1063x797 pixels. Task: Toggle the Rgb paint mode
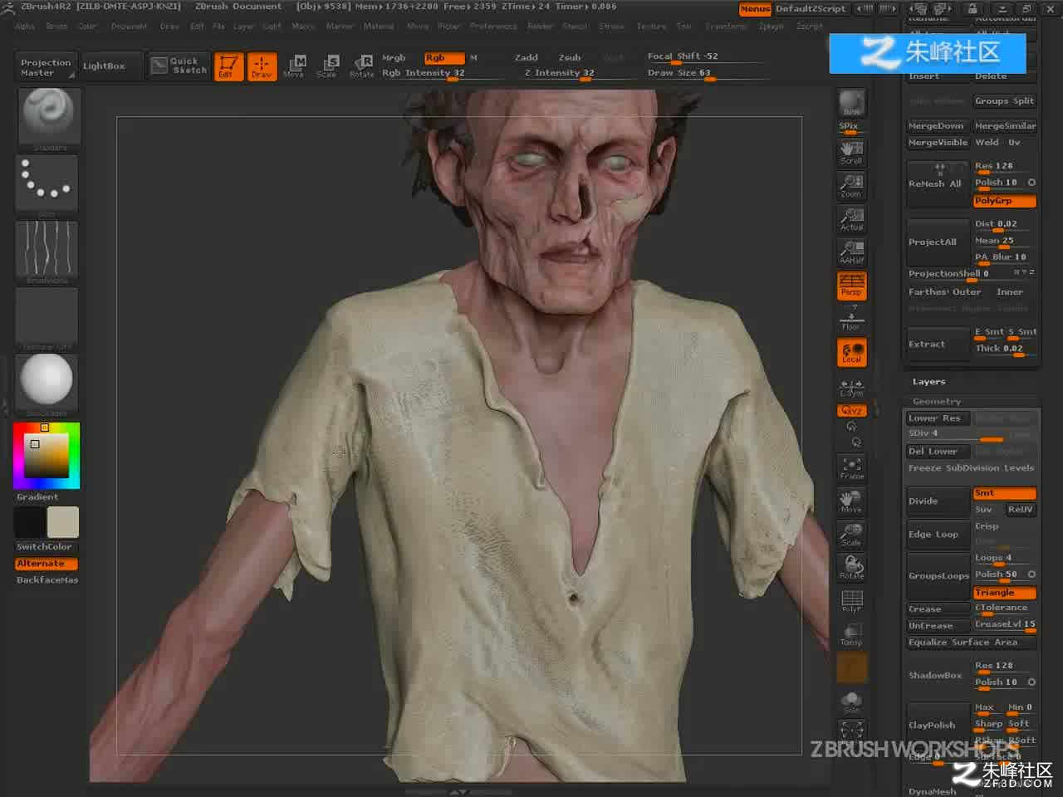(x=445, y=58)
